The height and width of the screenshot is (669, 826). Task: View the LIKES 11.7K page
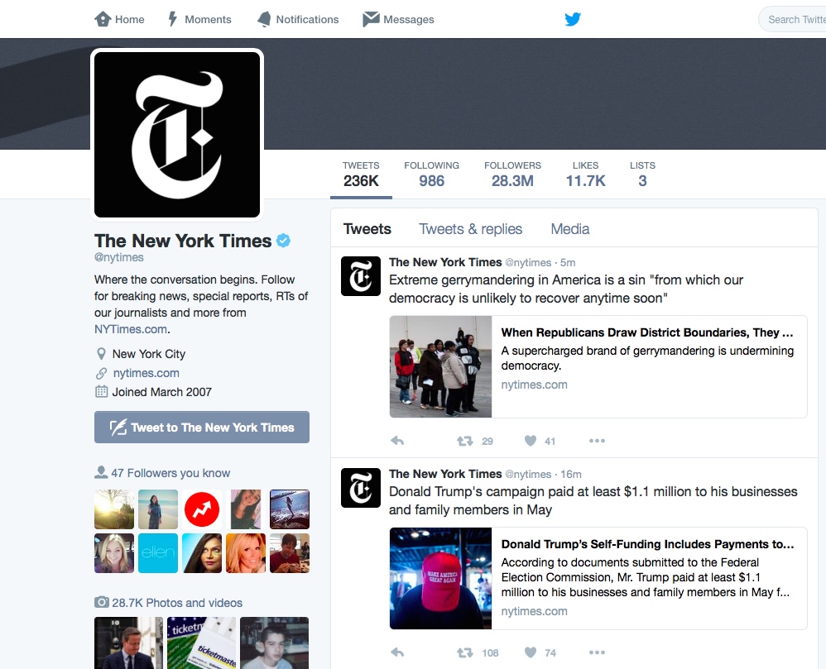(585, 174)
